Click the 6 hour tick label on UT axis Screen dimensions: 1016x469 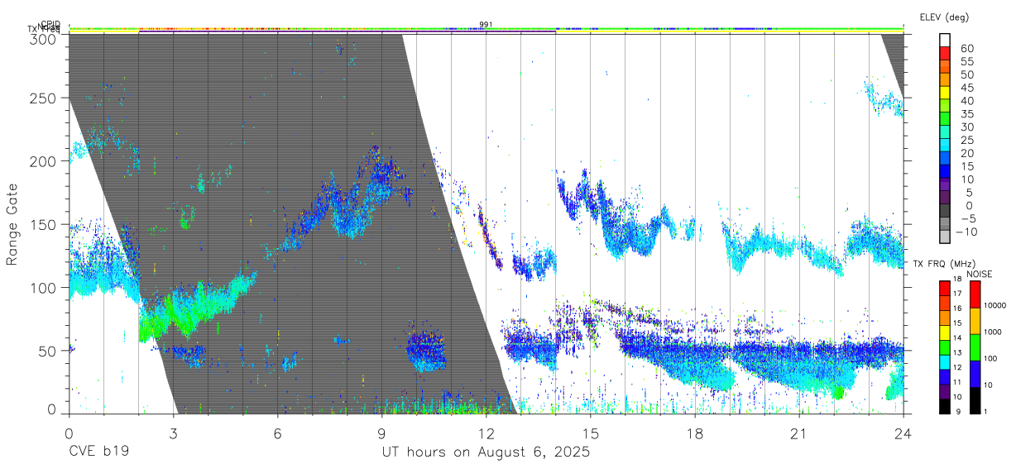click(x=277, y=434)
